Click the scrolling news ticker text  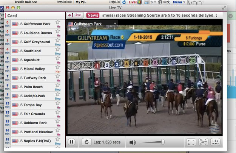click(160, 15)
